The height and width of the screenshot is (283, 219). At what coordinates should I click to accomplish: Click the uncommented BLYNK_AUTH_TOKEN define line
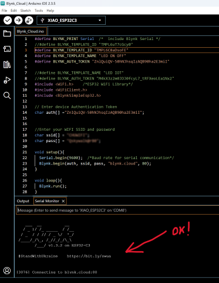102,61
